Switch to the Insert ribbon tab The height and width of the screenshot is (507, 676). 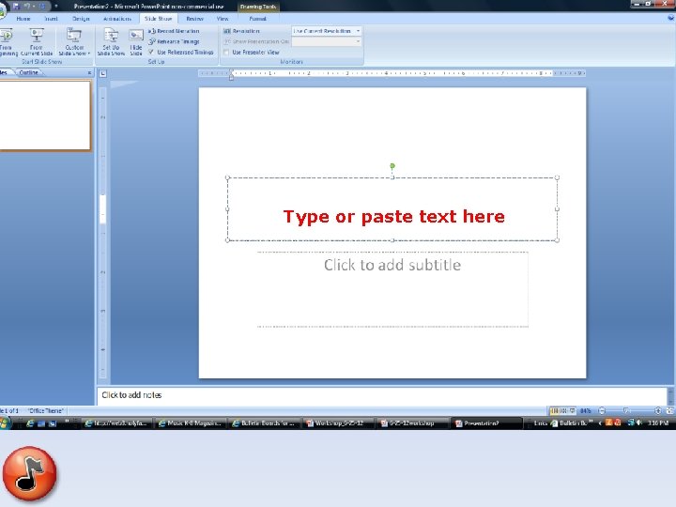[x=51, y=19]
